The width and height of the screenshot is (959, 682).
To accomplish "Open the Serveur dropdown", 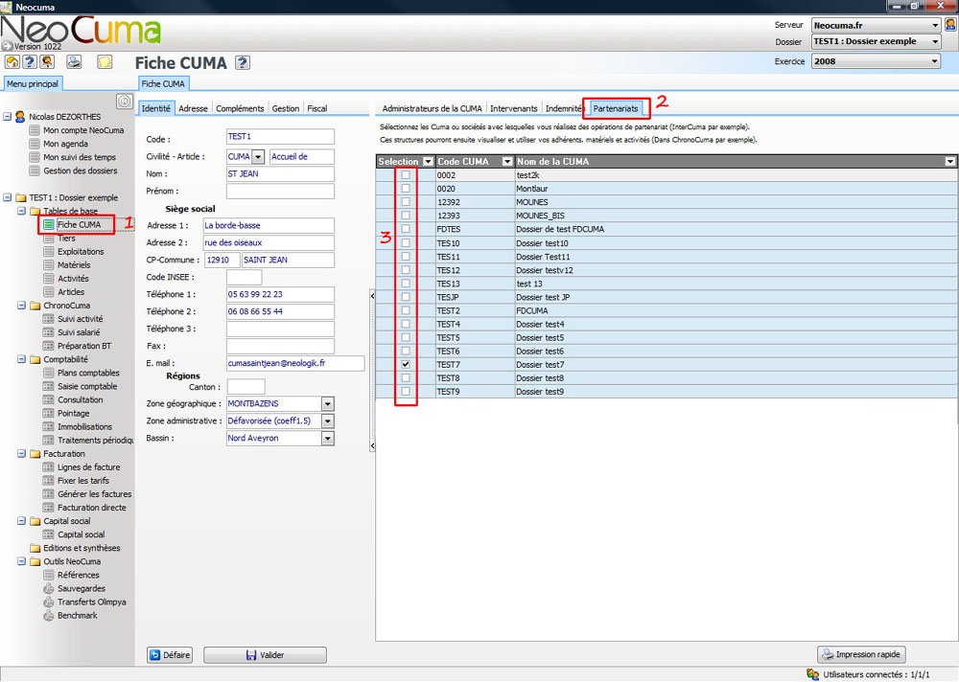I will point(934,25).
